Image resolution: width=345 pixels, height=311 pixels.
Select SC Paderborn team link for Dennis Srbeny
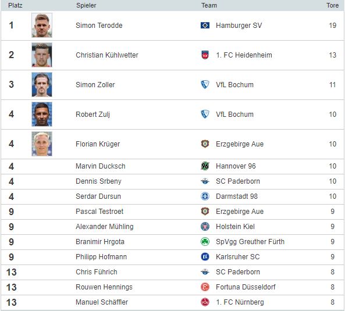238,181
